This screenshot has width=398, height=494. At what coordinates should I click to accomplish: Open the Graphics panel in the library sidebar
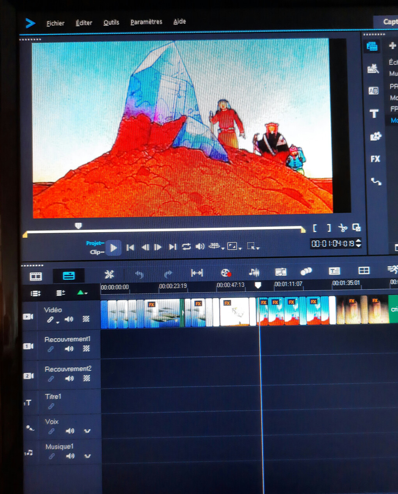pos(375,136)
